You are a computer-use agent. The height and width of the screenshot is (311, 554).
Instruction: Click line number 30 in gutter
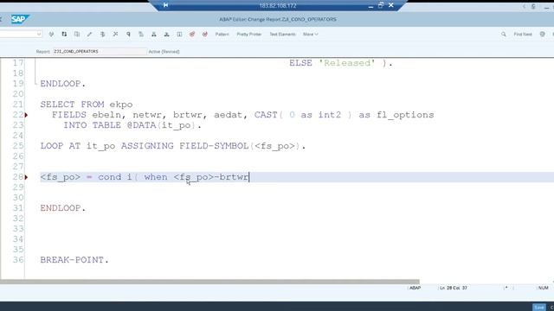click(x=18, y=198)
